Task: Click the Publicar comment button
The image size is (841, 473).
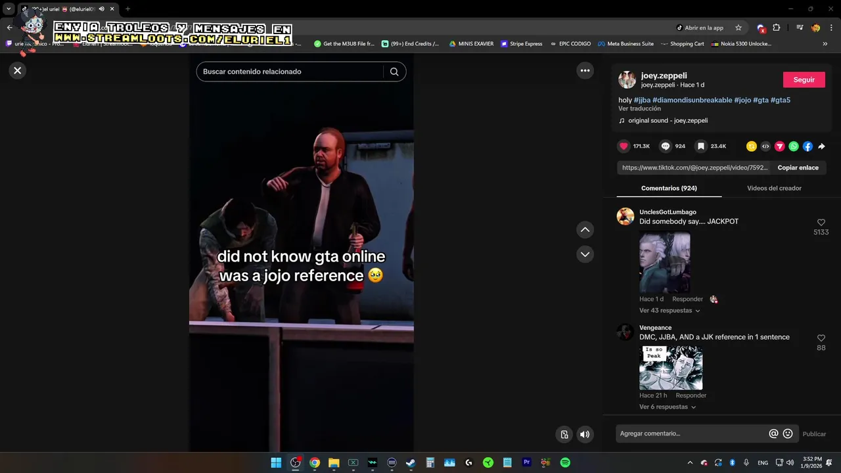Action: coord(814,434)
